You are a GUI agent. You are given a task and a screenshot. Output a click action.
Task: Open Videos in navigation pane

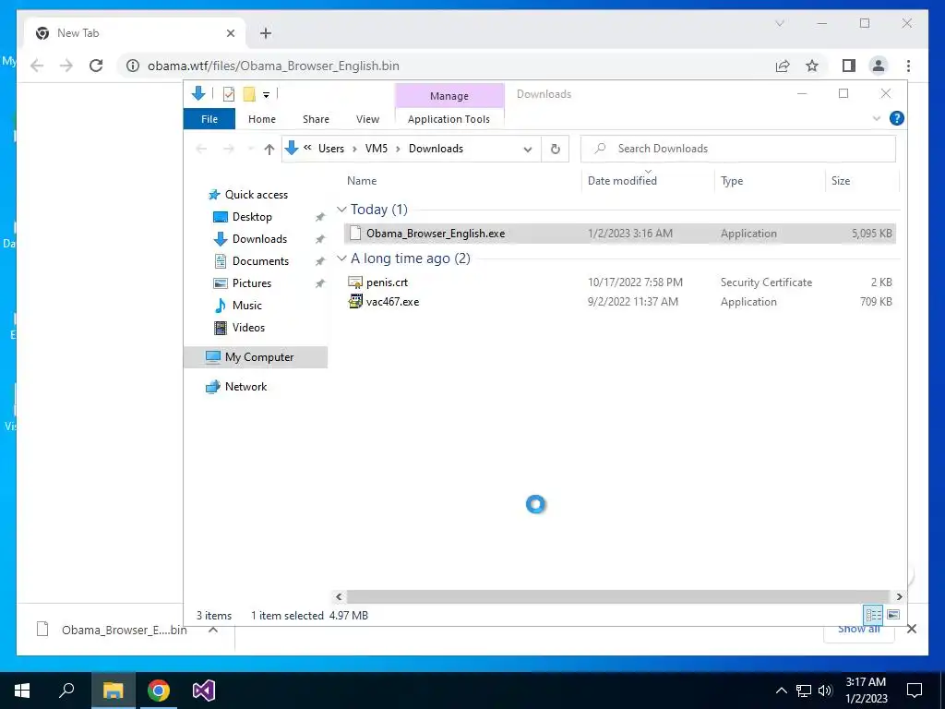coord(248,328)
